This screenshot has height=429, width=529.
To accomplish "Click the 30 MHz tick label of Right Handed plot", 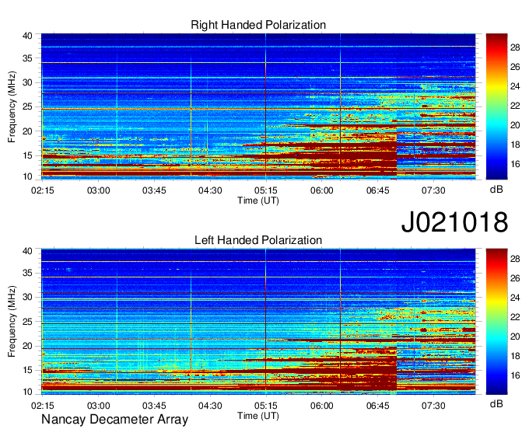I will pyautogui.click(x=27, y=82).
